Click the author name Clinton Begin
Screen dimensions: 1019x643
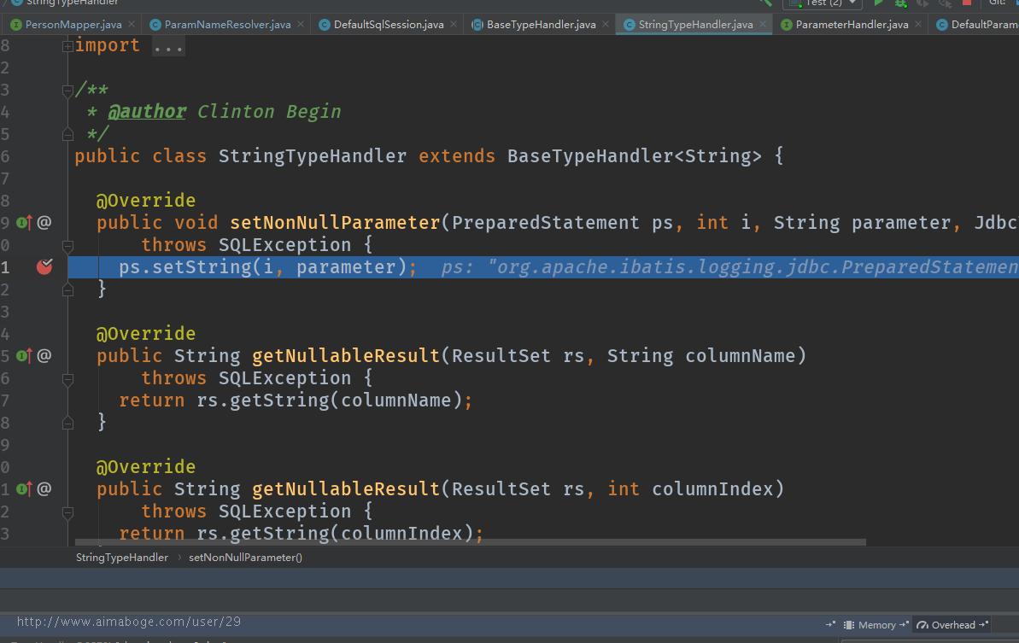click(269, 112)
